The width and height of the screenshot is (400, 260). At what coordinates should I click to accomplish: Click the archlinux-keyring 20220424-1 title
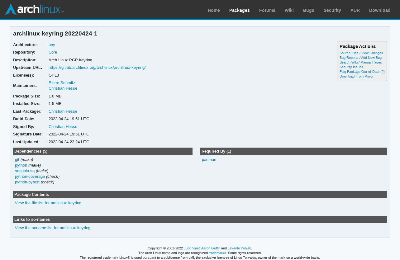(55, 34)
